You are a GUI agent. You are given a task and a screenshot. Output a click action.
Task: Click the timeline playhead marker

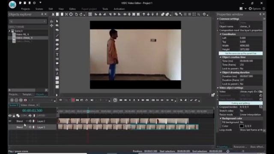click(88, 111)
